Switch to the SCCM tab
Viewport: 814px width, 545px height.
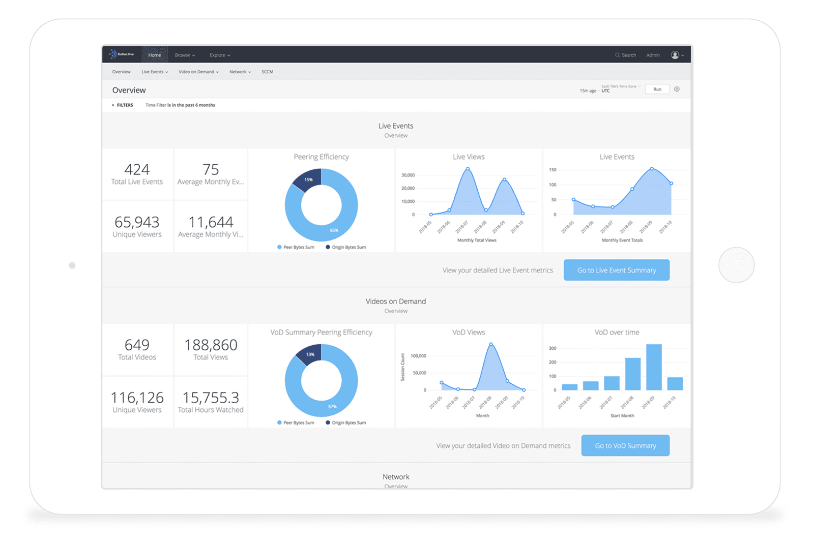coord(267,72)
